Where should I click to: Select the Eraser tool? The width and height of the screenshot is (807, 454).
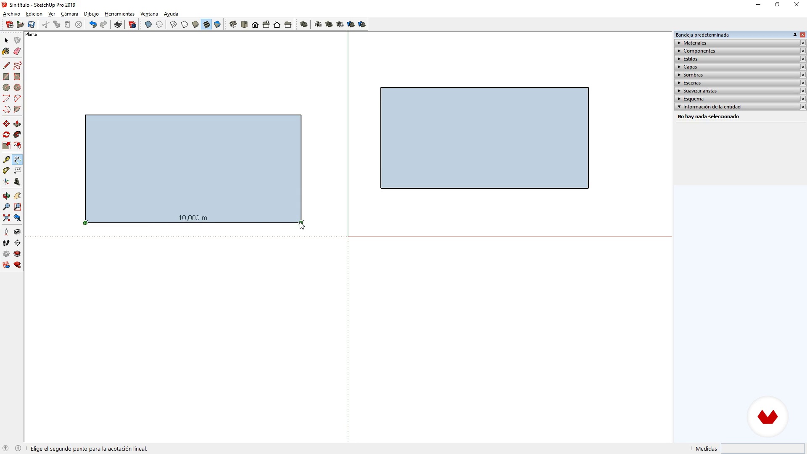coord(17,51)
